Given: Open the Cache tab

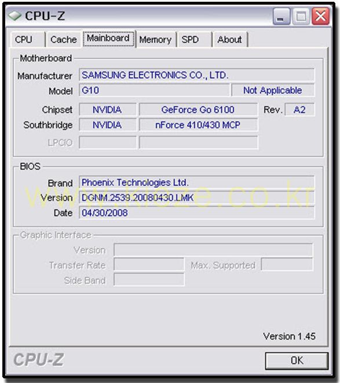Looking at the screenshot, I should point(64,39).
